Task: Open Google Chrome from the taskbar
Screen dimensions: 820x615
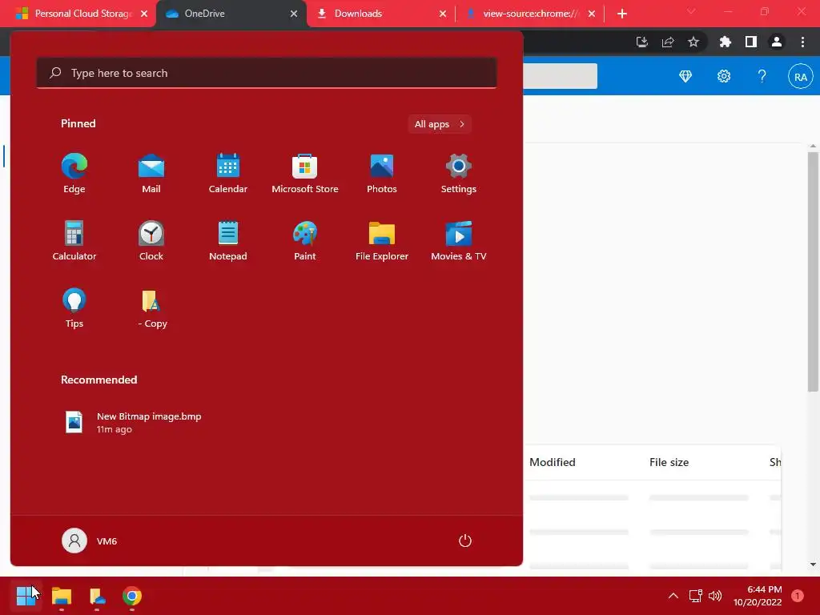Action: click(x=132, y=596)
